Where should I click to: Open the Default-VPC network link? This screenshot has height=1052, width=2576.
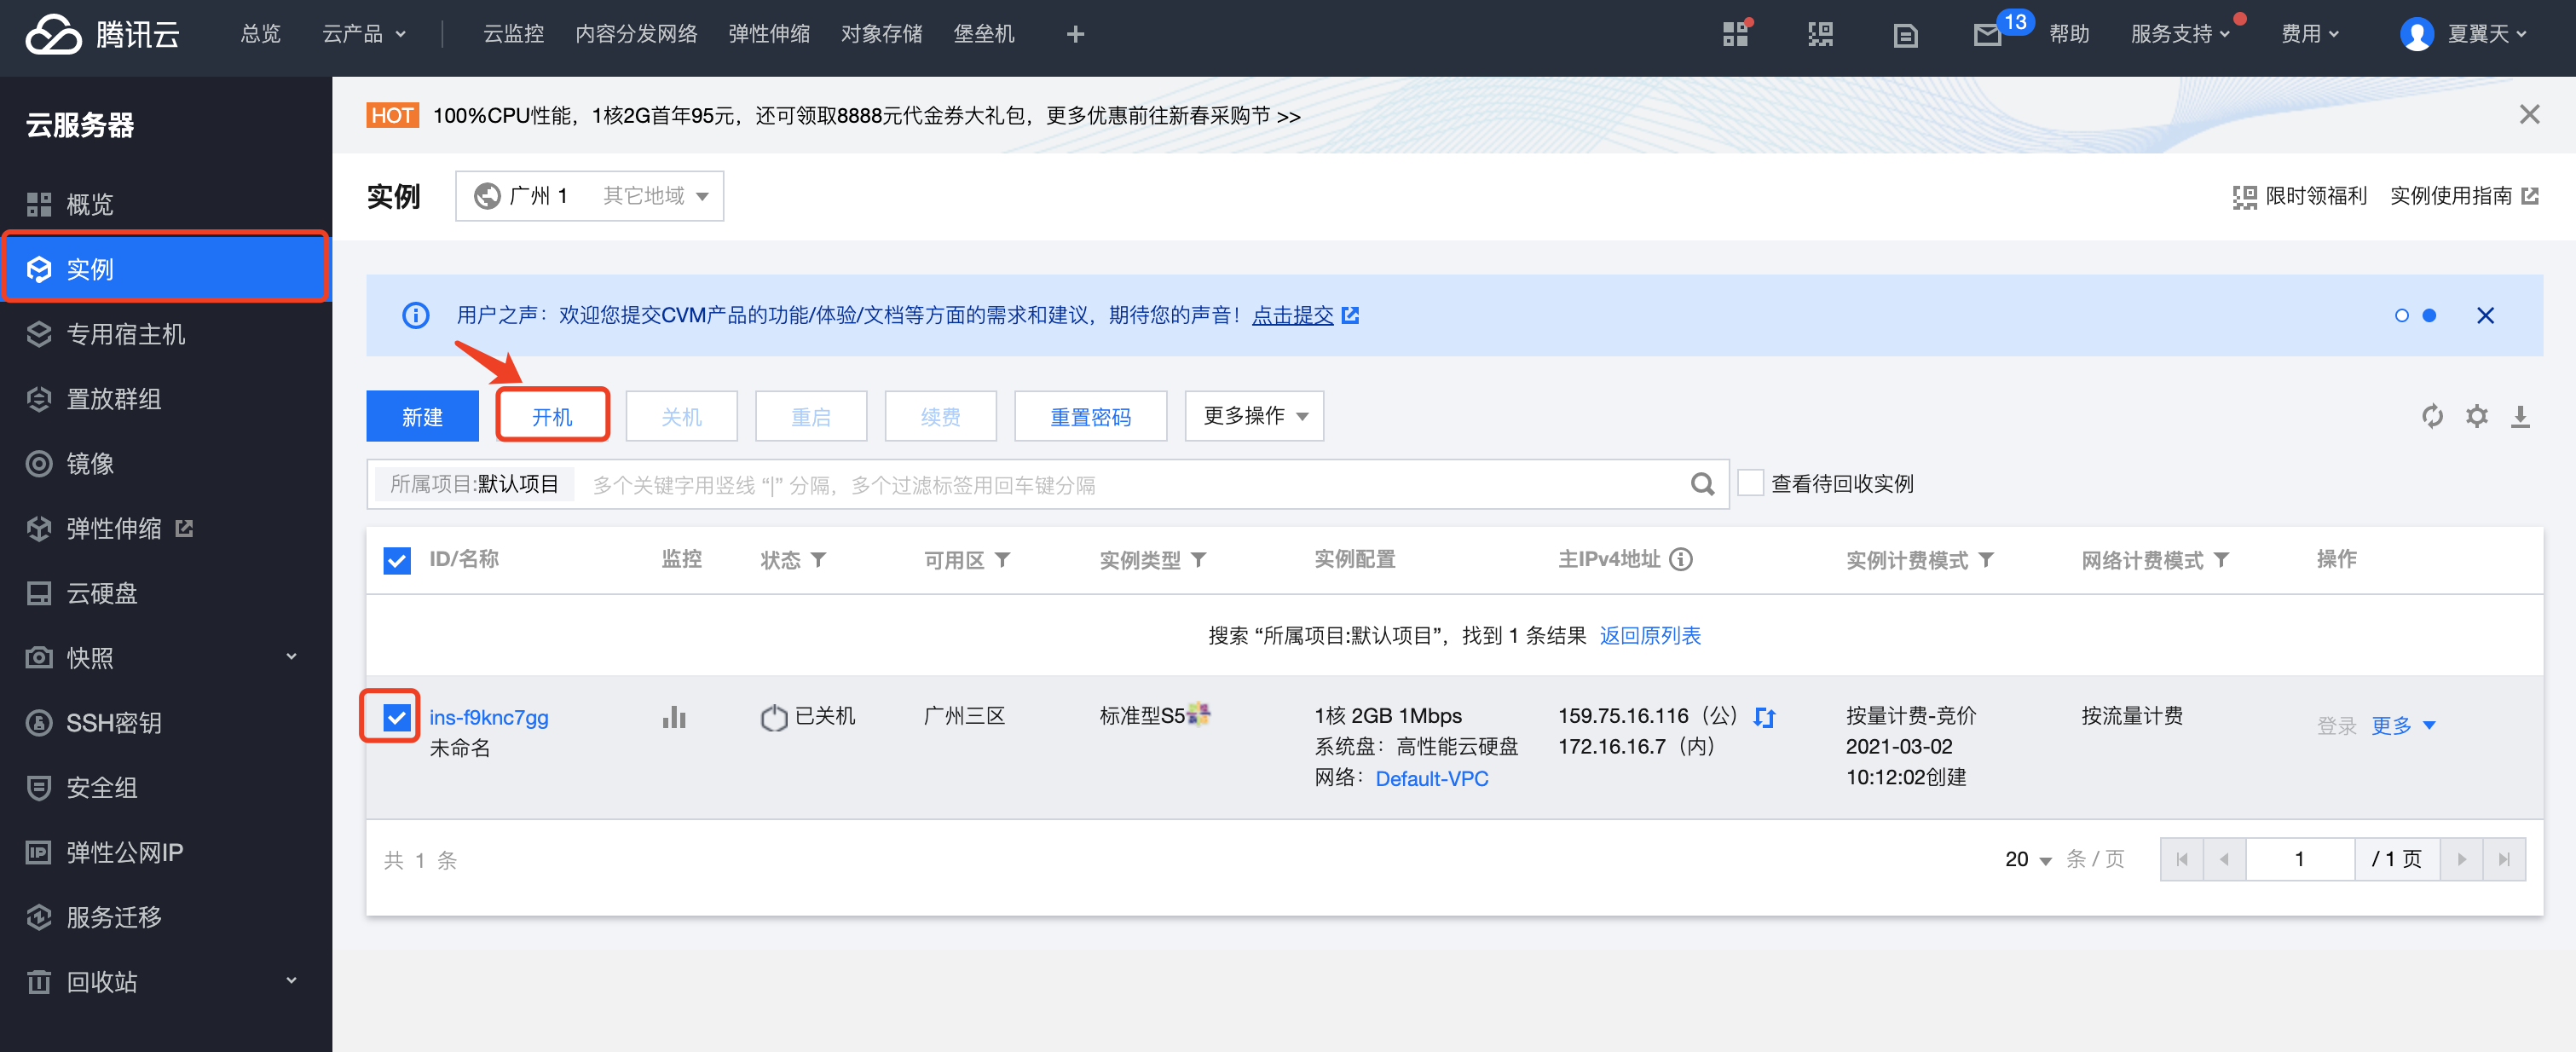coord(1431,778)
